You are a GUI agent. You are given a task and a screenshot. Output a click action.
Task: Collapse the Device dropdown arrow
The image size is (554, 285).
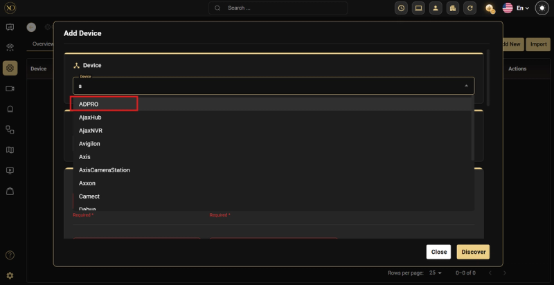(466, 86)
